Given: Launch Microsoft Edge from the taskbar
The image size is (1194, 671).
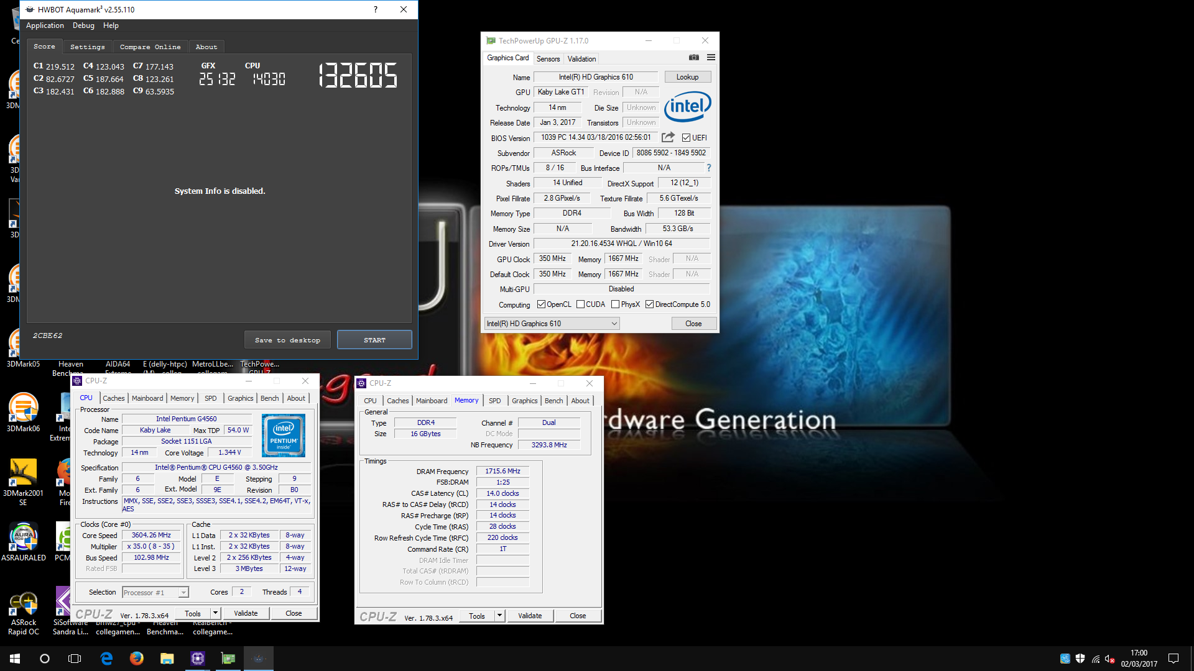Looking at the screenshot, I should (x=106, y=659).
